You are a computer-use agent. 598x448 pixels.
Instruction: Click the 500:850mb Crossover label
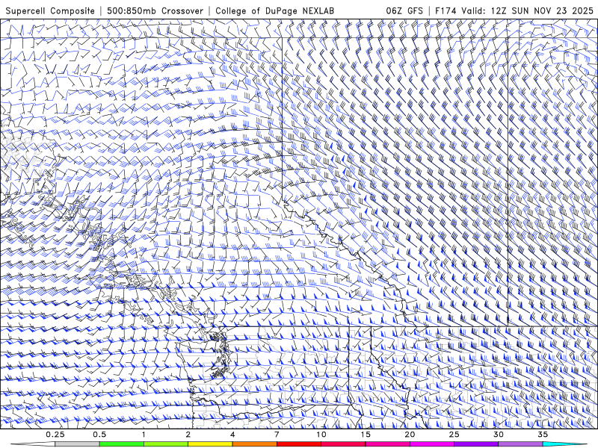155,10
